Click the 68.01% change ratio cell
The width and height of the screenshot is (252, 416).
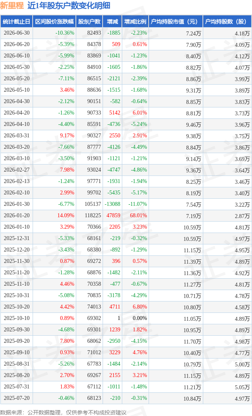pos(138,215)
